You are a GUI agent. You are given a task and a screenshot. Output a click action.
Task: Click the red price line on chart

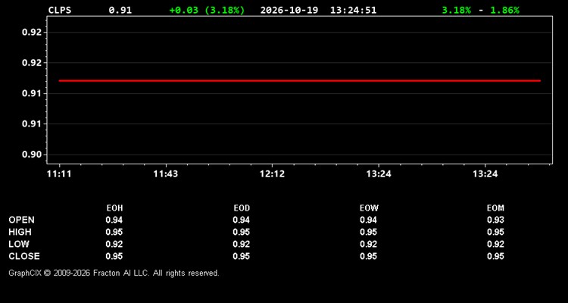click(x=300, y=81)
